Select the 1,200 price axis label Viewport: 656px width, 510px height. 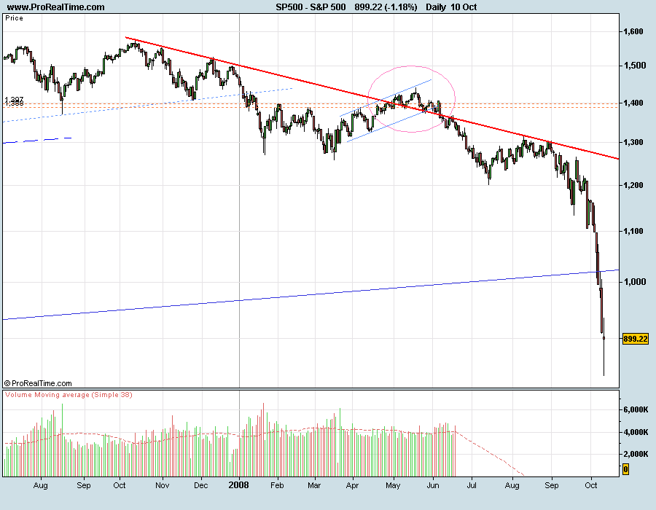tap(633, 185)
